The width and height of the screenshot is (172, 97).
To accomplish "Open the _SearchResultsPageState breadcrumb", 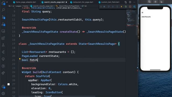I will point(69,6).
